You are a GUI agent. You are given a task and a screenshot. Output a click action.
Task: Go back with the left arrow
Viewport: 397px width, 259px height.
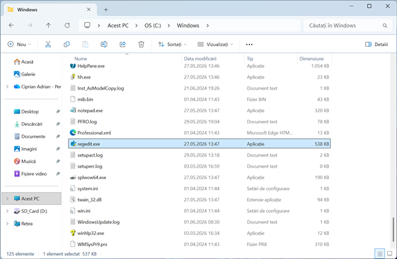pyautogui.click(x=11, y=25)
